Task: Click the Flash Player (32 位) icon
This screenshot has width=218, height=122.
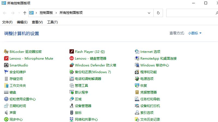Action: (72, 52)
